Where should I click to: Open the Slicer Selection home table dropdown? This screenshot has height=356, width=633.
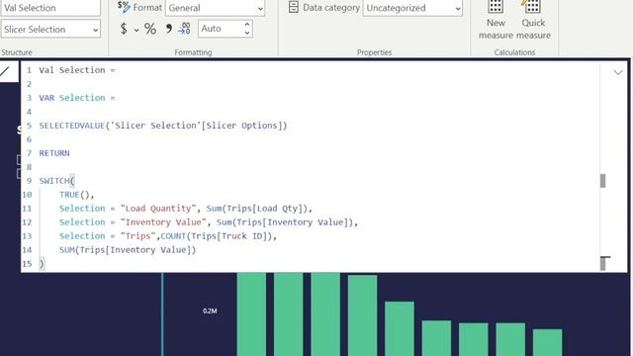(x=50, y=29)
